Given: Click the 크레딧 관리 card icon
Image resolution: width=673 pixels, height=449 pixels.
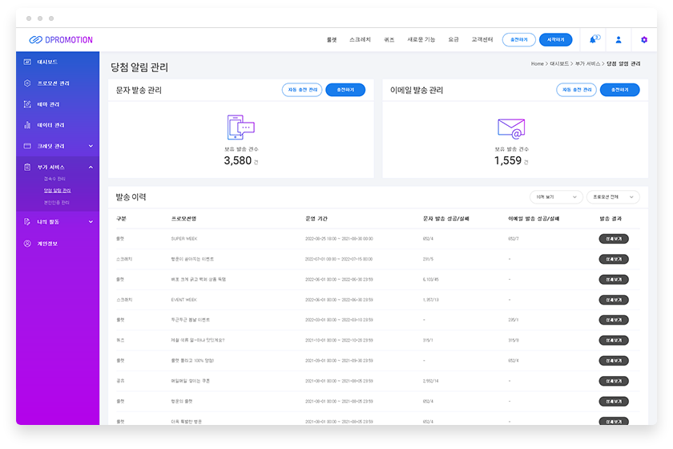Looking at the screenshot, I should (27, 146).
